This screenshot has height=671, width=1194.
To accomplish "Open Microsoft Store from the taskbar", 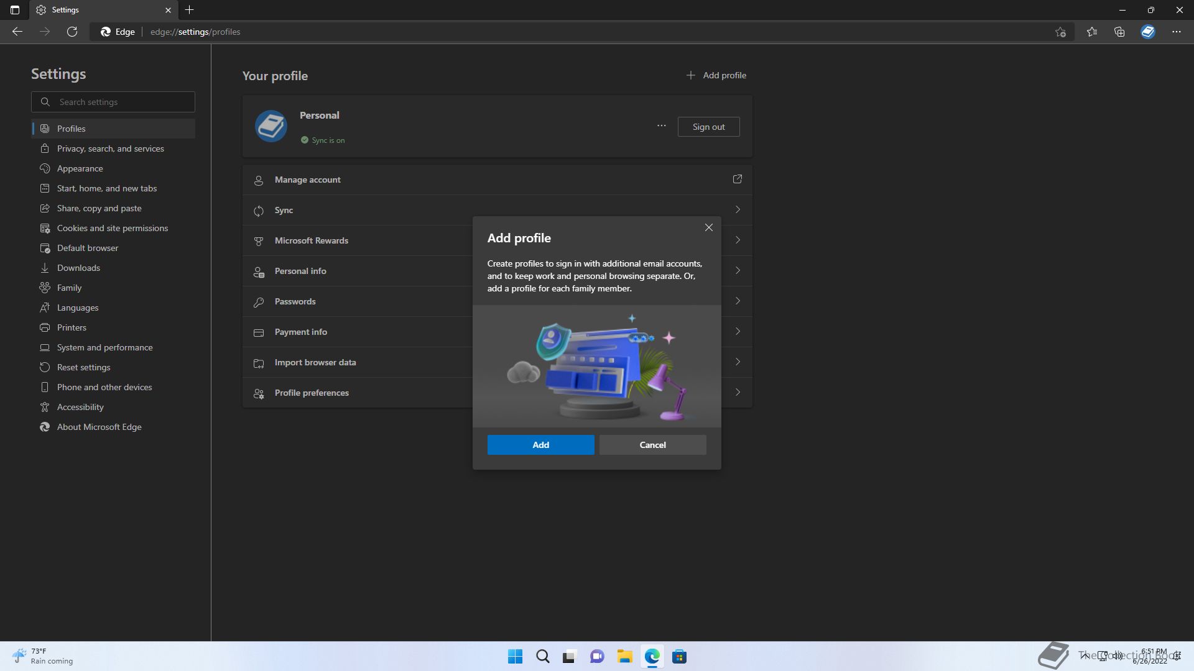I will (679, 657).
